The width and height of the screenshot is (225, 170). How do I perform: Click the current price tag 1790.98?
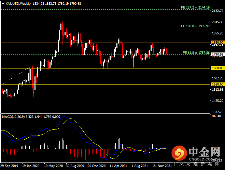(218, 55)
